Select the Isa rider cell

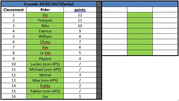45,96
